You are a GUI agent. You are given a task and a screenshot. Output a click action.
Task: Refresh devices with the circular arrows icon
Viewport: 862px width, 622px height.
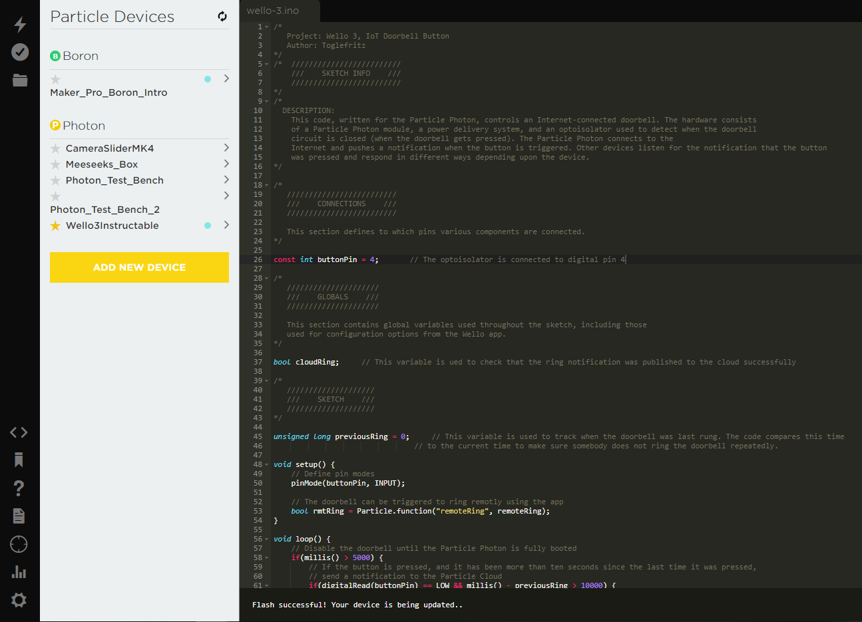pos(222,16)
